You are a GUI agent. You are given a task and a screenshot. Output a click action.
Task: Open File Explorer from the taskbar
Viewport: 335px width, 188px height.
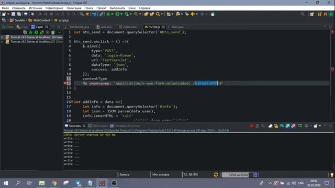(x=42, y=183)
